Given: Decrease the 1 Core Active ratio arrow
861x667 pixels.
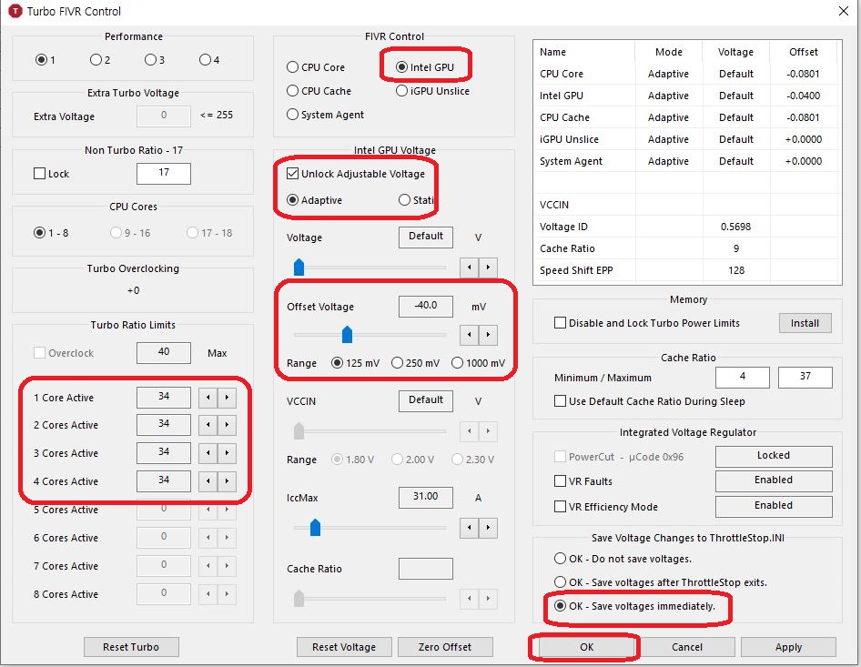Looking at the screenshot, I should (208, 398).
